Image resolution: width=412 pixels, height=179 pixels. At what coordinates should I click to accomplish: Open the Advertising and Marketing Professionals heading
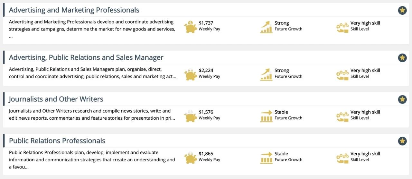[74, 10]
